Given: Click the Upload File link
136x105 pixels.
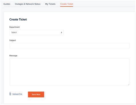Looking at the screenshot, I should [x=17, y=94].
